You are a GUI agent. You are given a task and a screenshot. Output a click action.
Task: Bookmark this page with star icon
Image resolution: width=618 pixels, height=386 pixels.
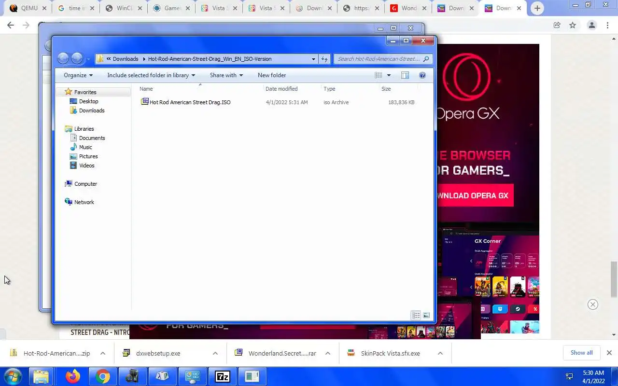point(573,25)
